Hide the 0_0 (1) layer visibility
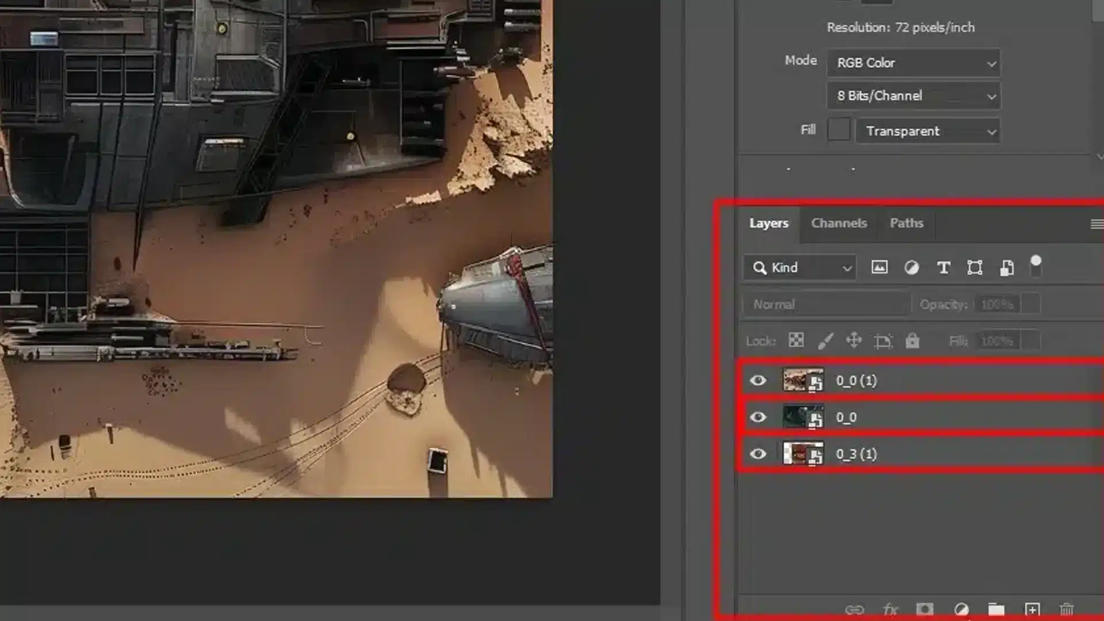 coord(759,379)
